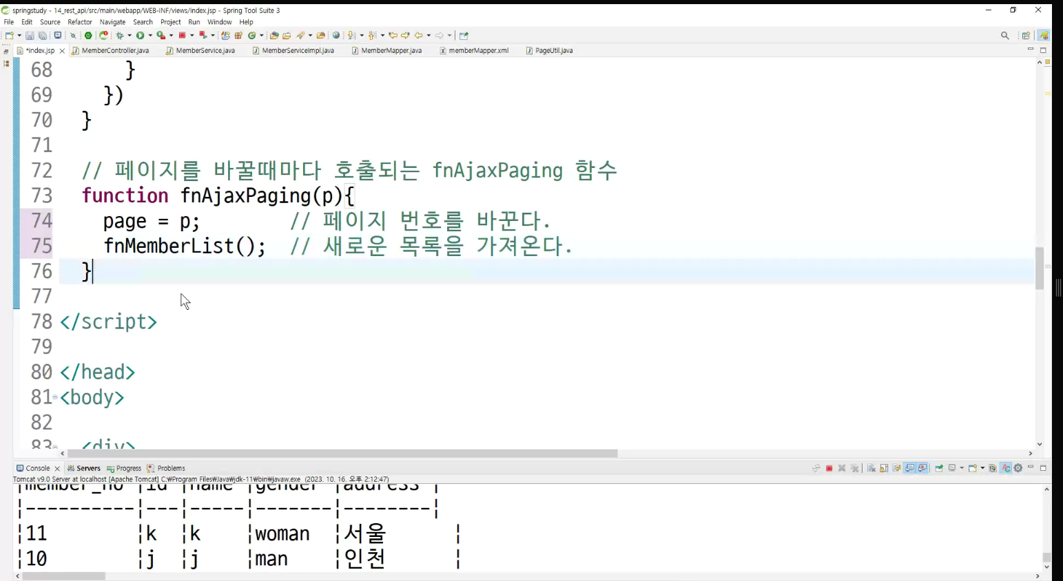Toggle the ANSI console colors button
Screen dimensions: 1063x581
tap(1006, 468)
